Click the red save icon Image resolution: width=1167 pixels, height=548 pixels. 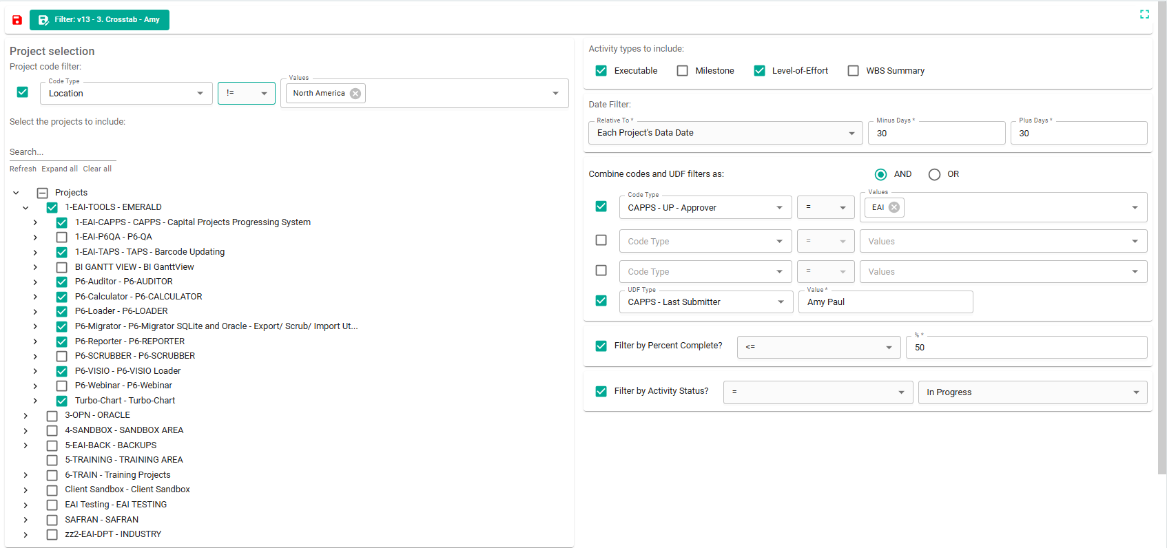pyautogui.click(x=17, y=20)
